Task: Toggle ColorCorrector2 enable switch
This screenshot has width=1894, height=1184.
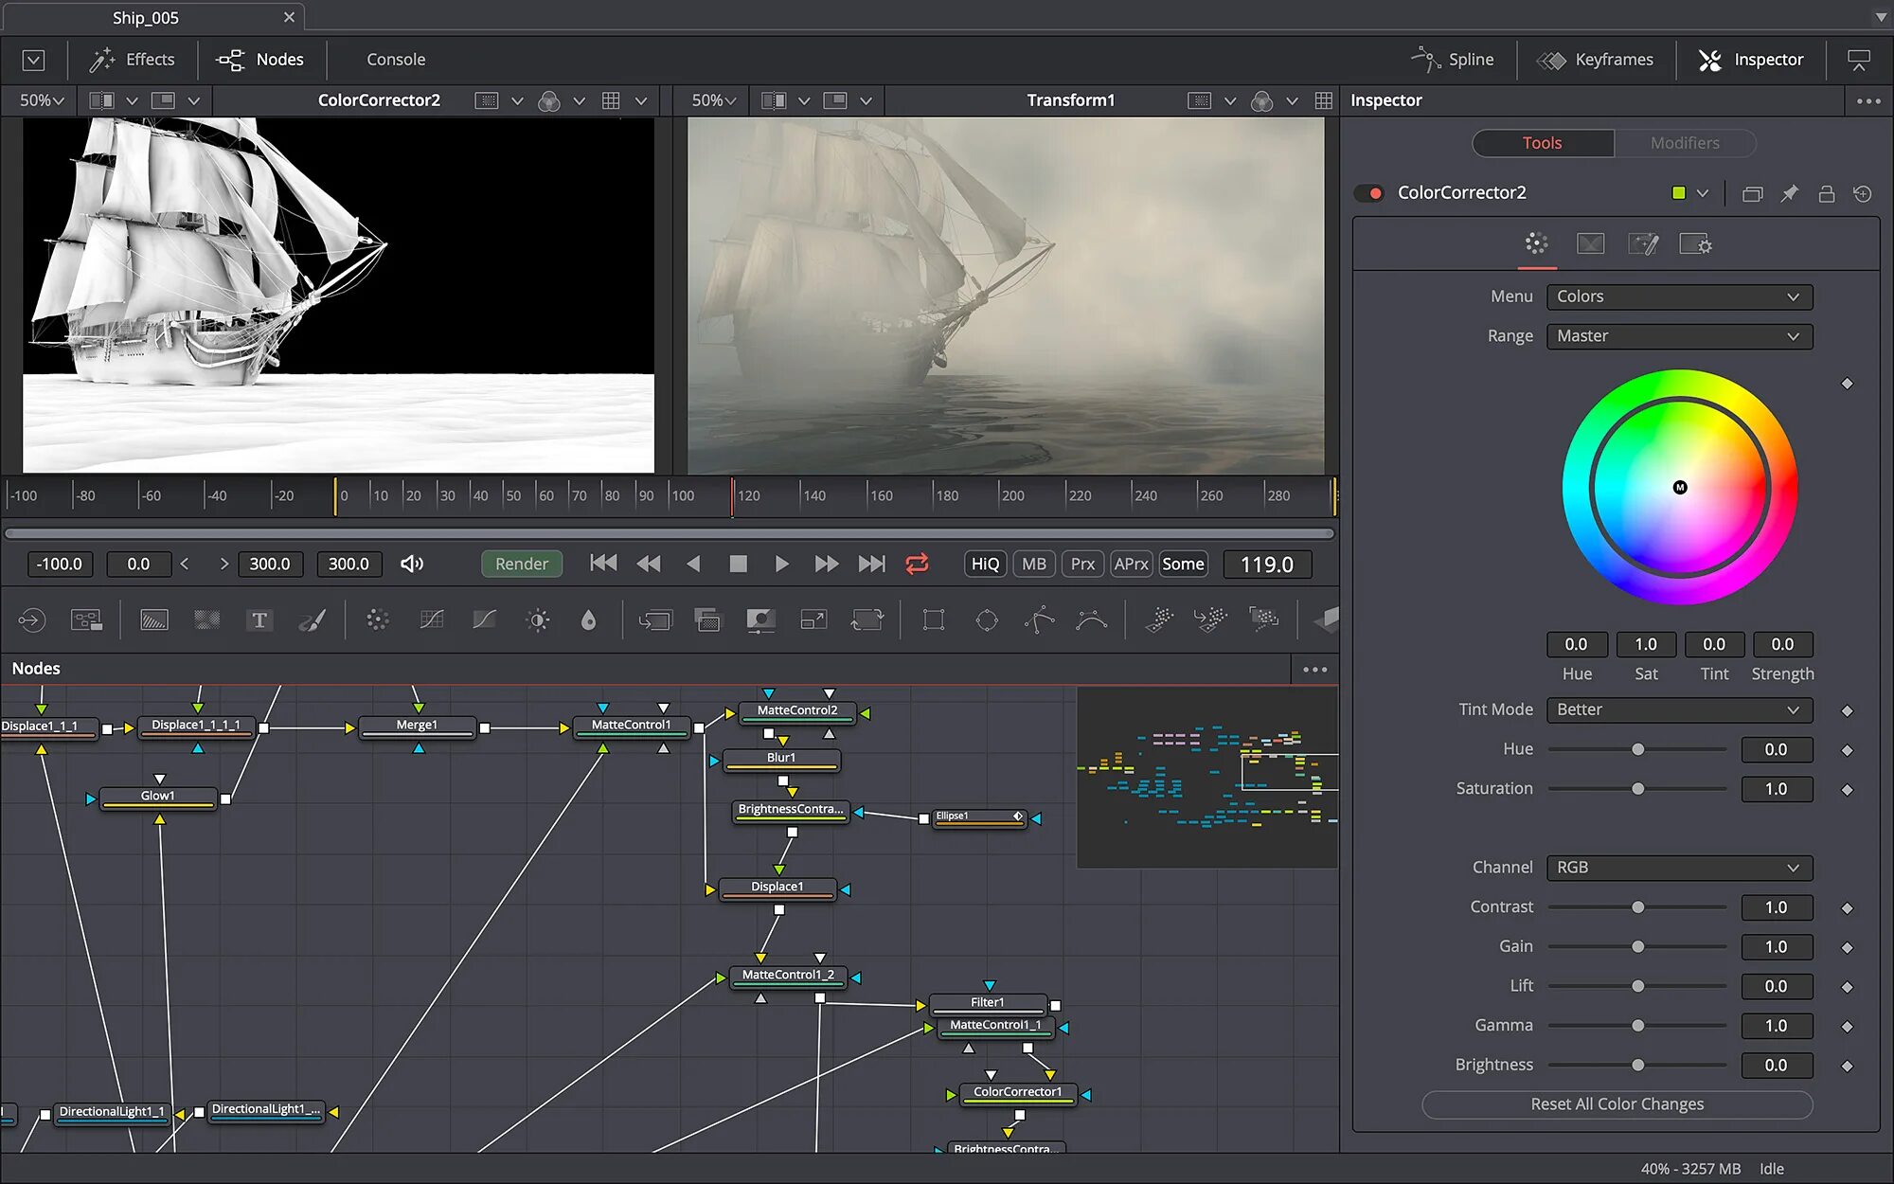Action: click(1369, 193)
